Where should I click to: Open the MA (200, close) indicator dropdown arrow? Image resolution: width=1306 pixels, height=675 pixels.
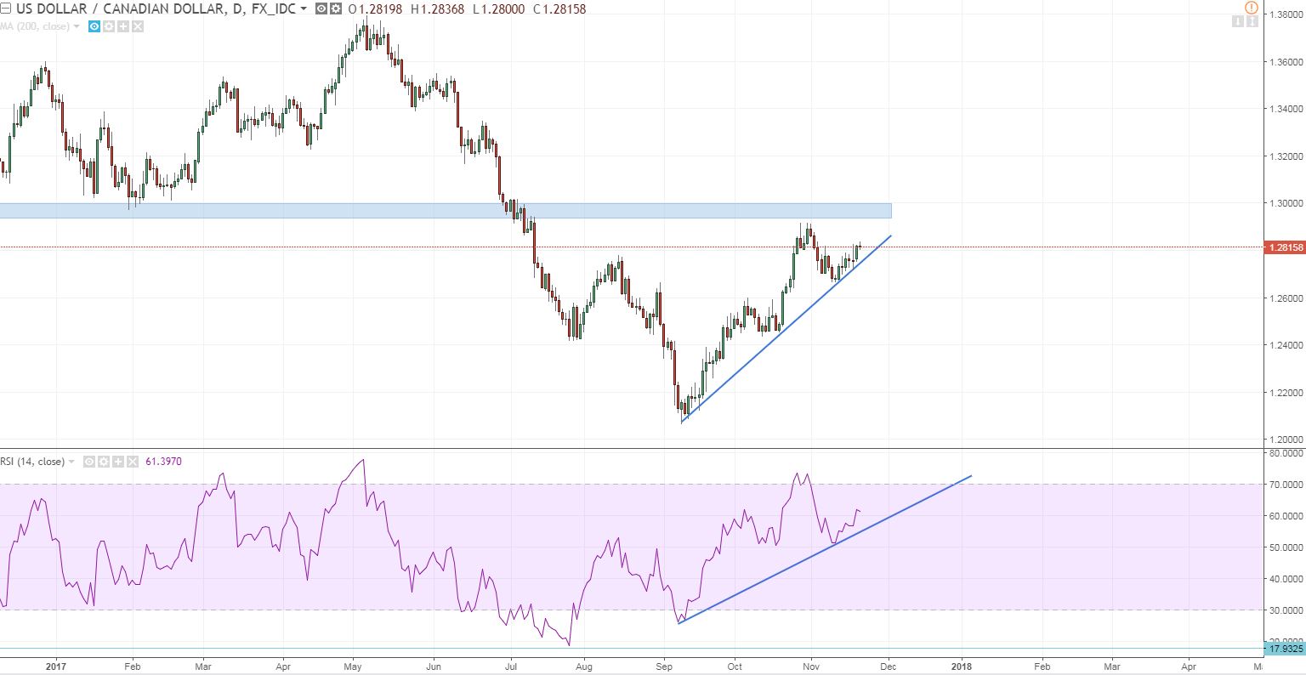tap(77, 26)
